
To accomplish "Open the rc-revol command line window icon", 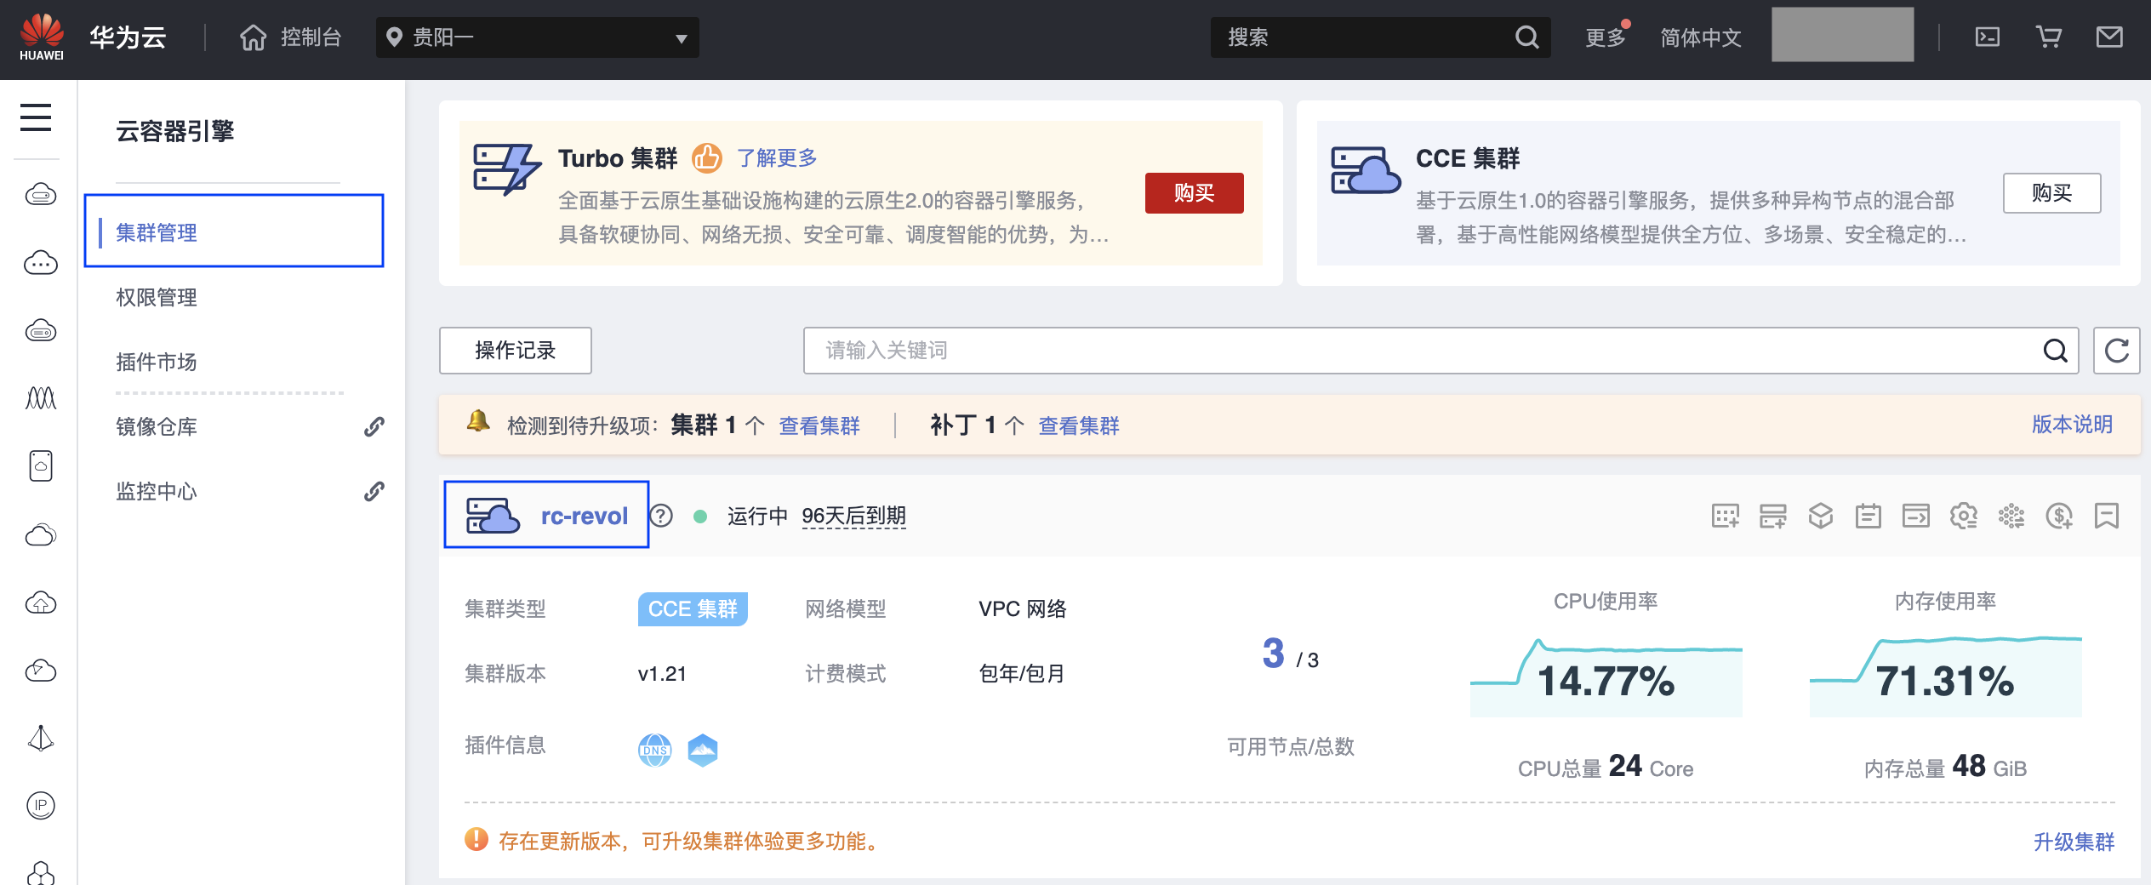I will [x=1916, y=516].
